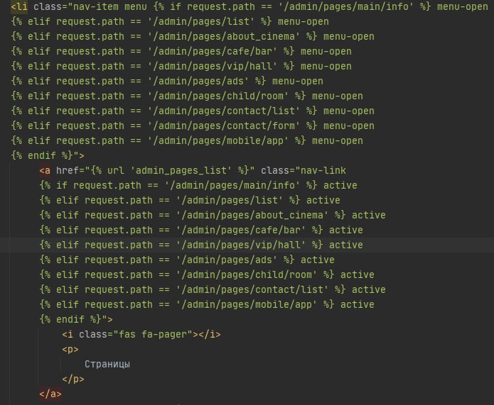Click '/admin/pages/ads' in active line
Image resolution: width=494 pixels, height=405 pixels.
[227, 260]
